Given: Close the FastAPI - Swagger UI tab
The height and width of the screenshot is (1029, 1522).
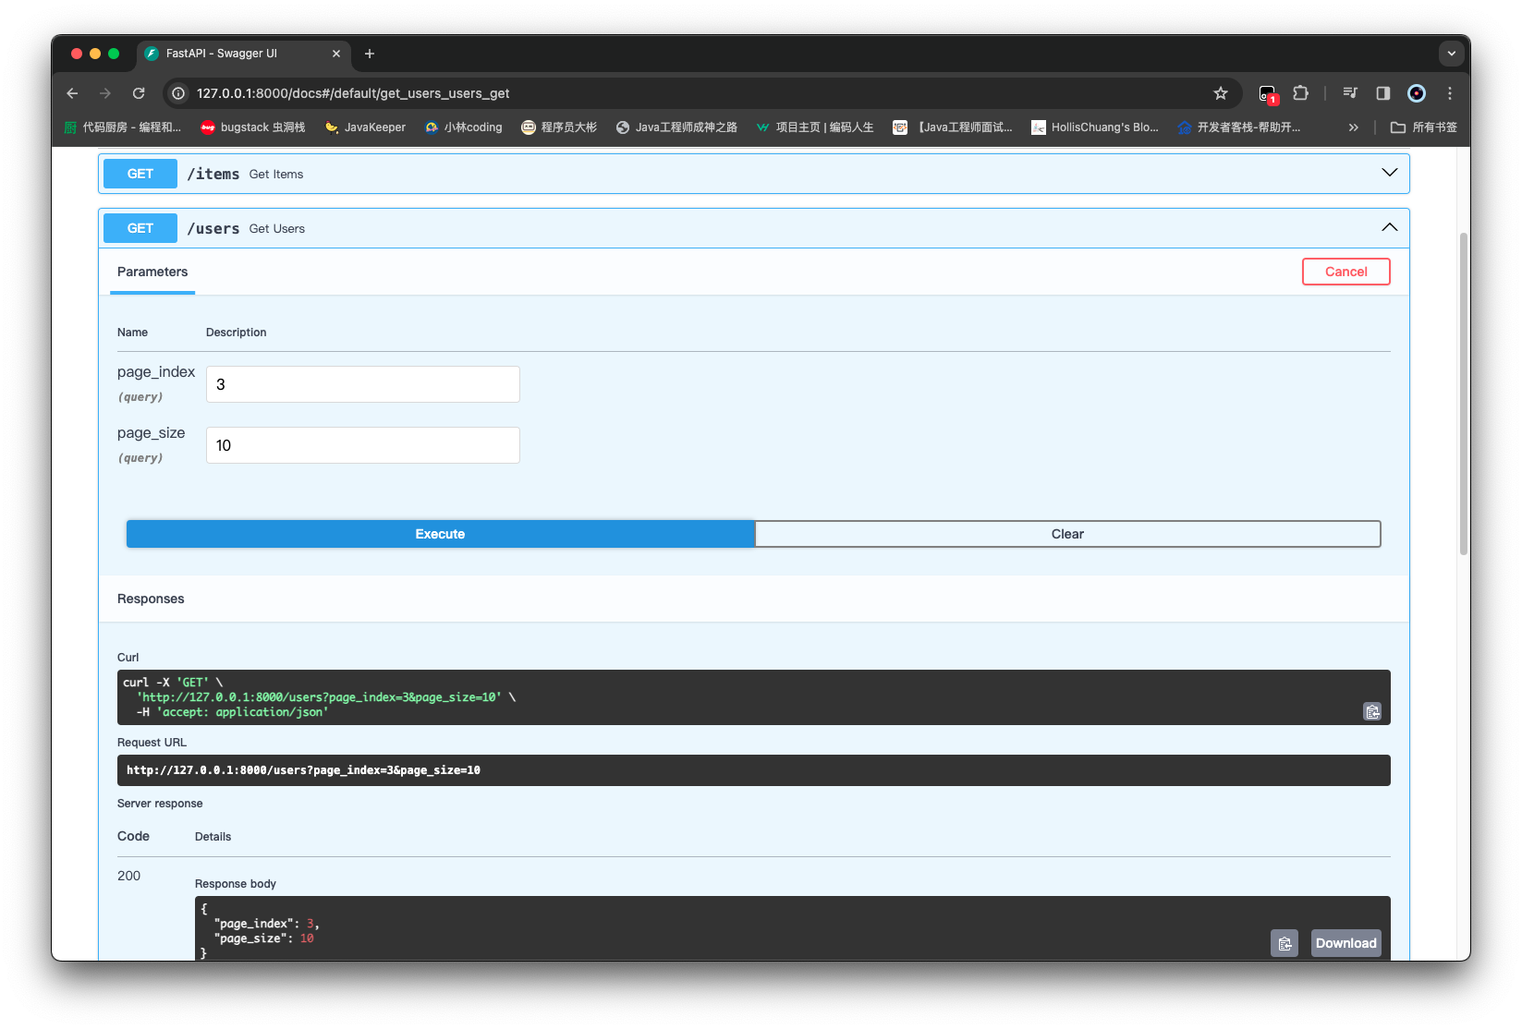Looking at the screenshot, I should 336,54.
